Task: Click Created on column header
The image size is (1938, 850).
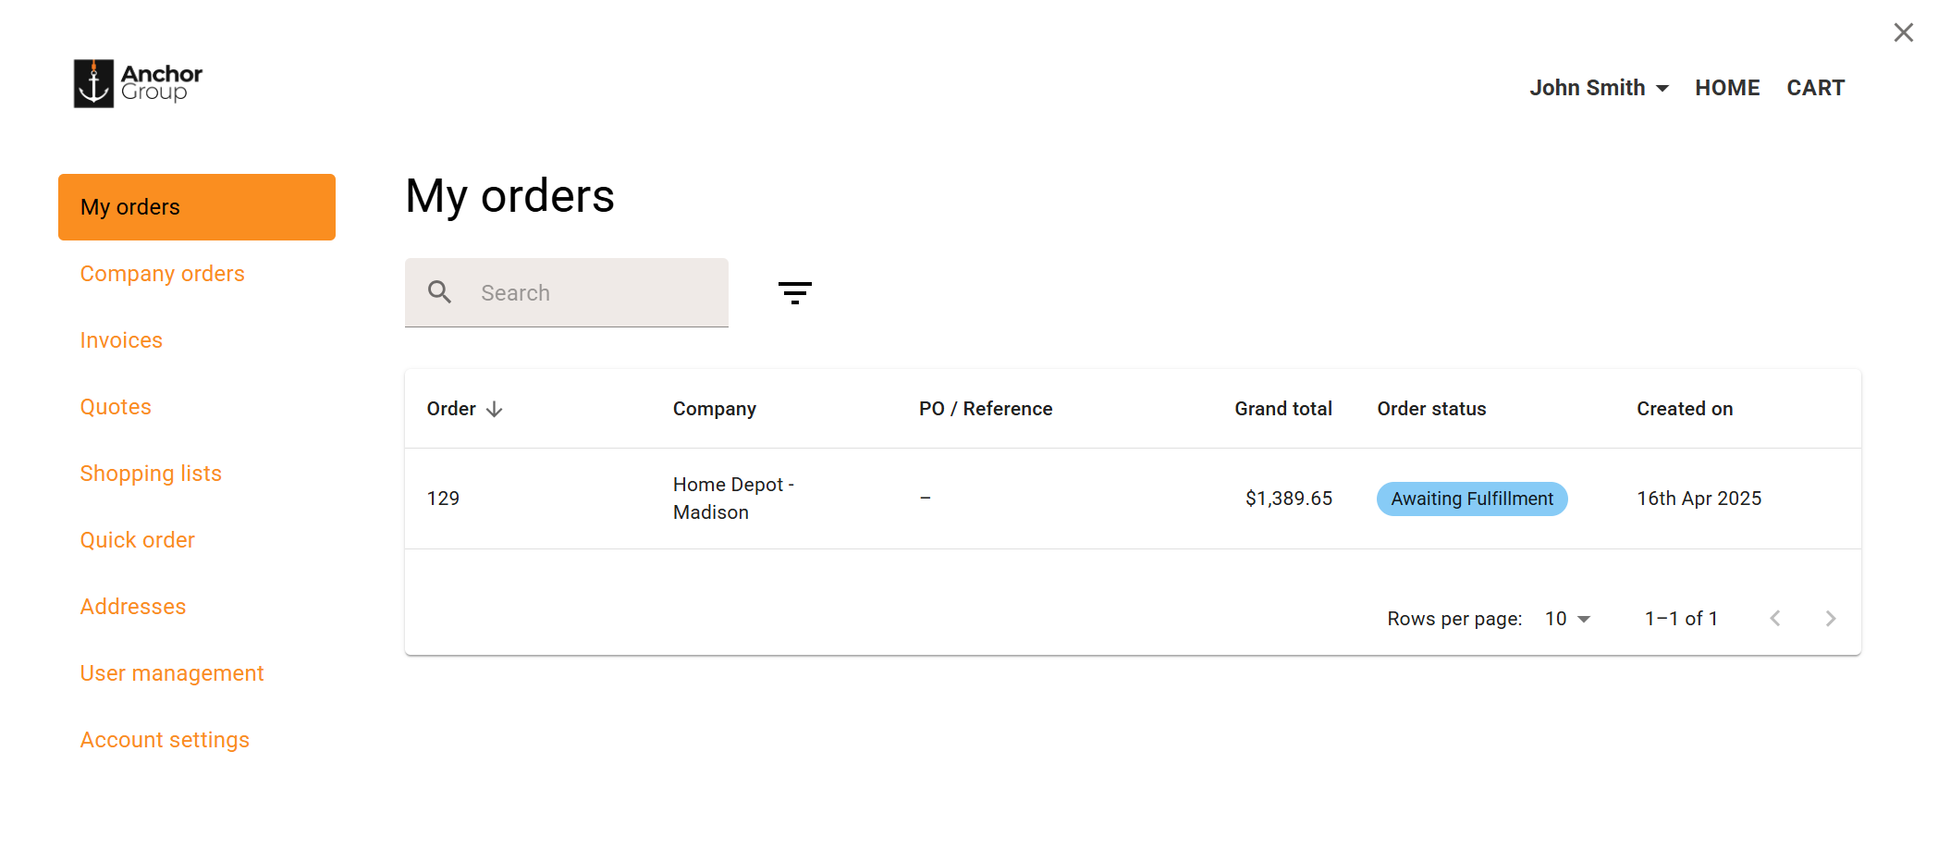Action: (x=1685, y=409)
